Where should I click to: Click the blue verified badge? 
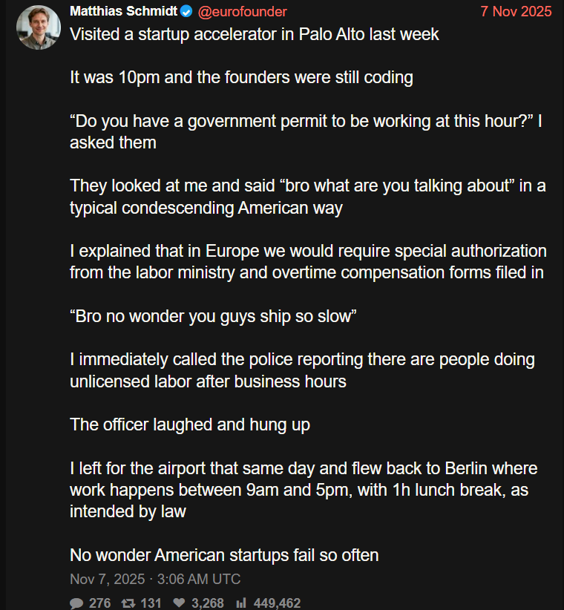tap(187, 12)
